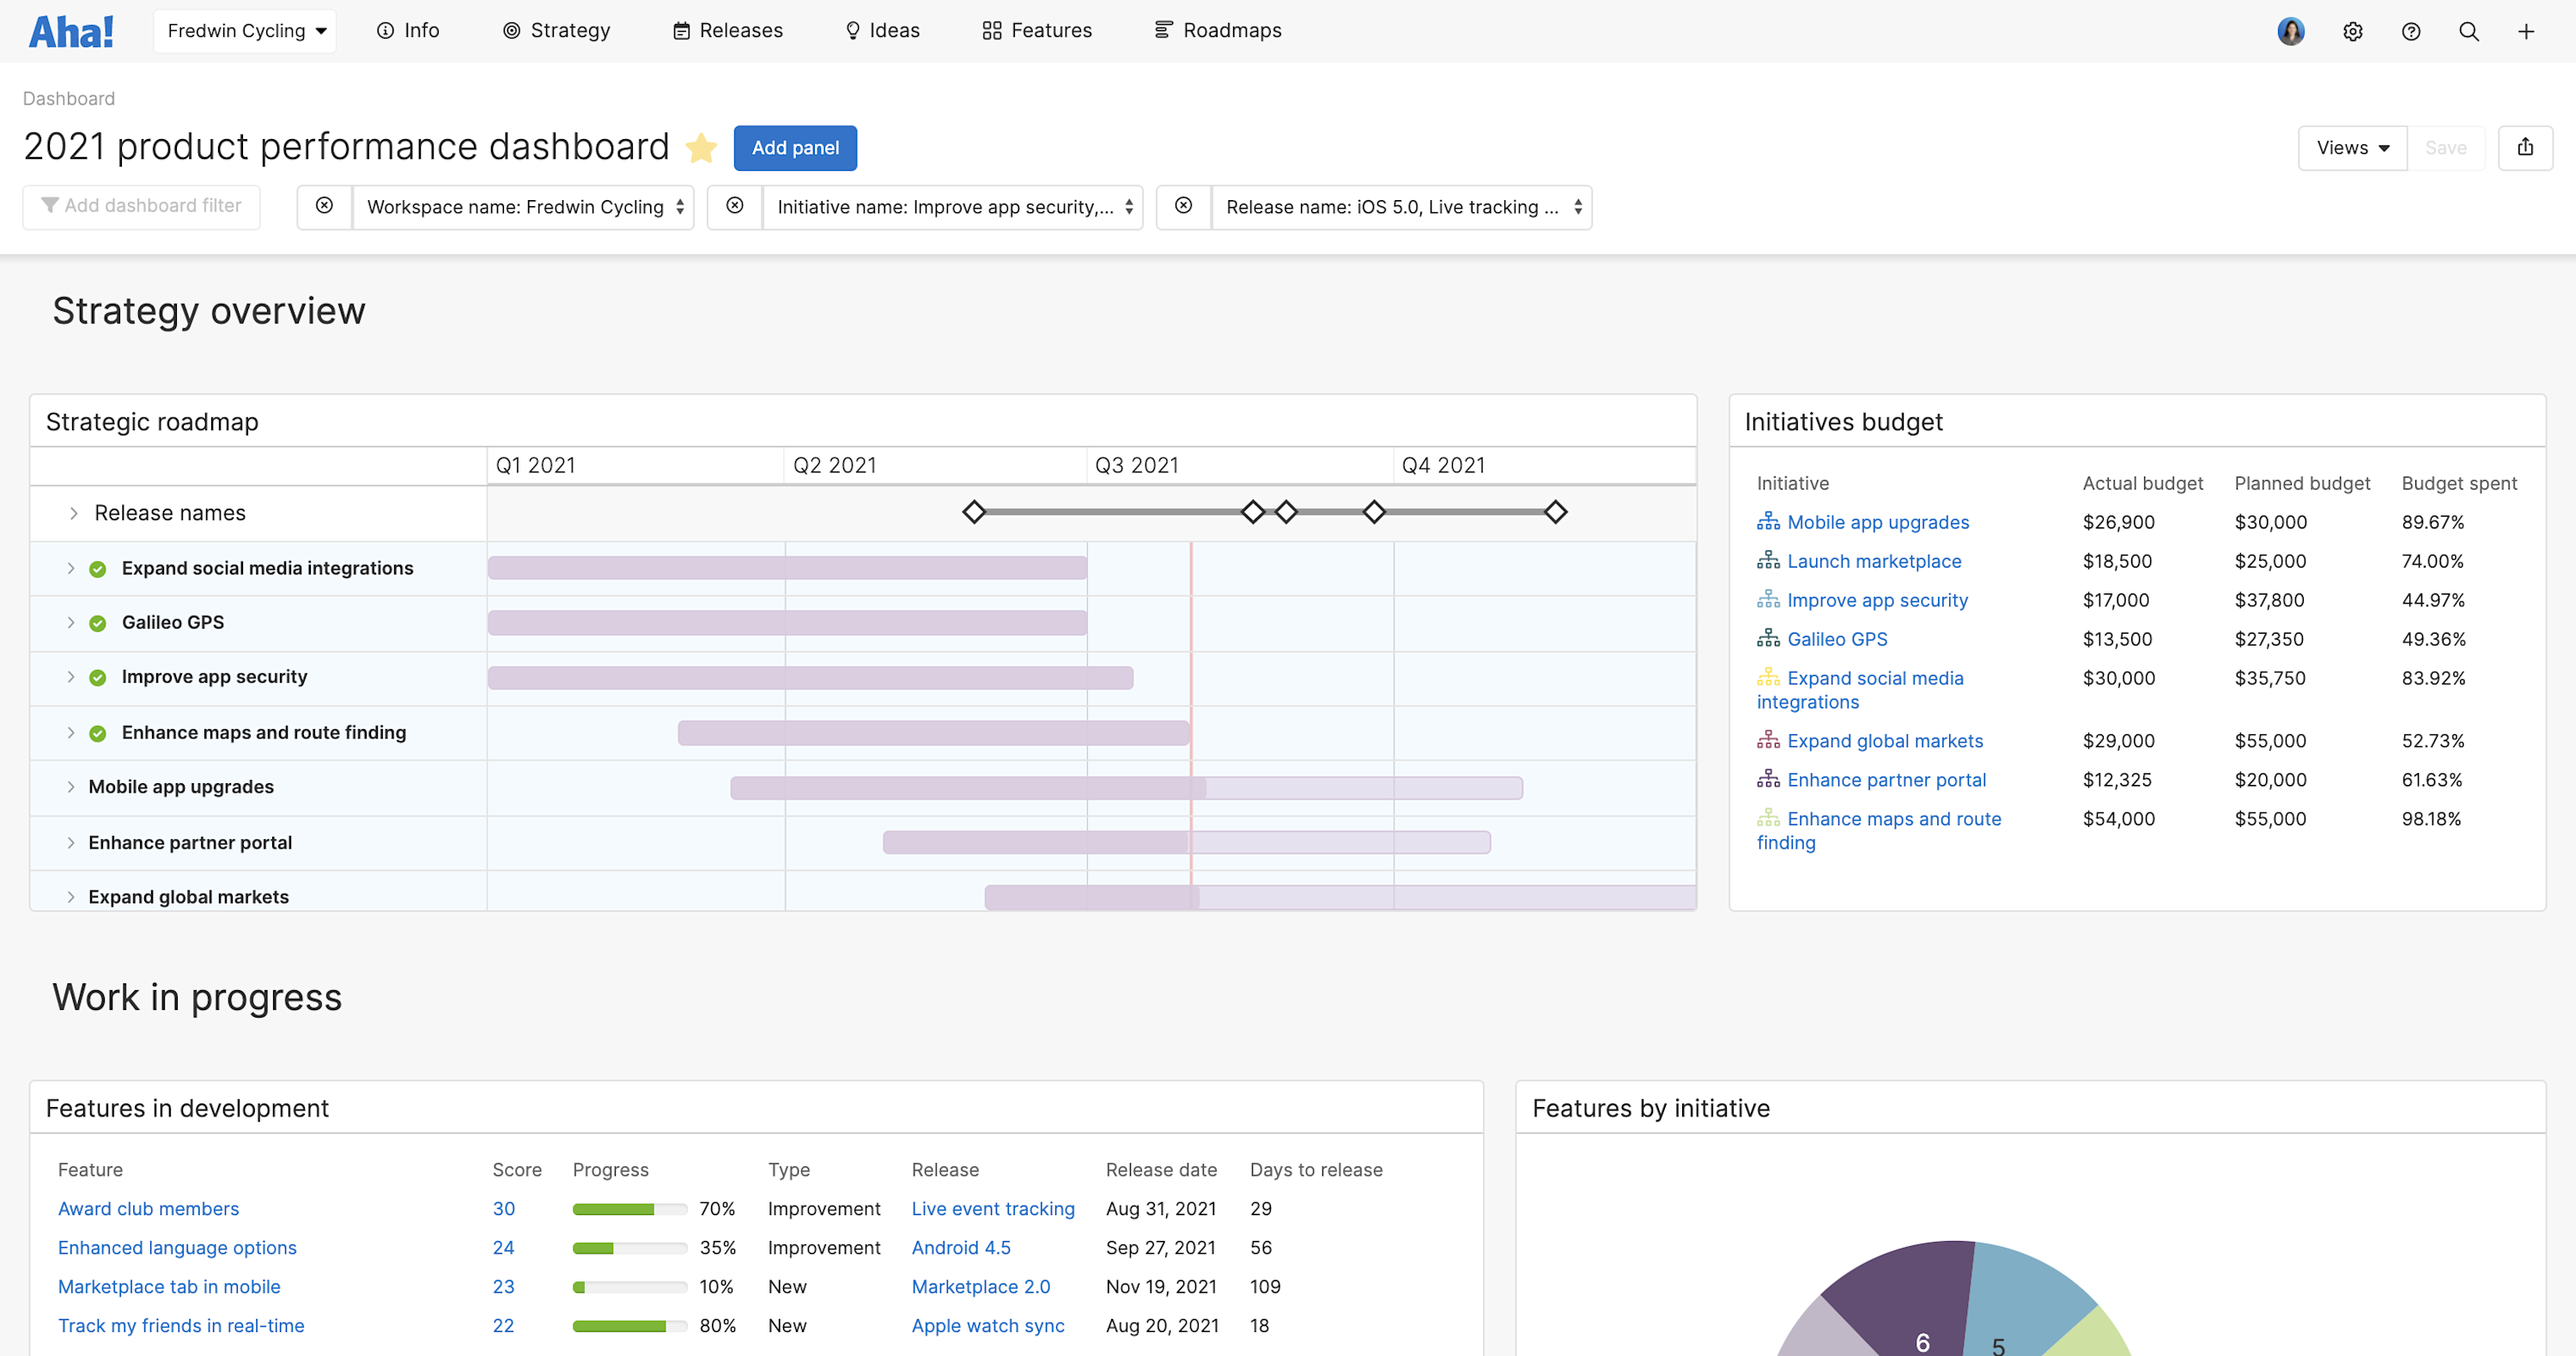Viewport: 2576px width, 1356px height.
Task: Open the Live event tracking release link
Action: click(x=993, y=1208)
